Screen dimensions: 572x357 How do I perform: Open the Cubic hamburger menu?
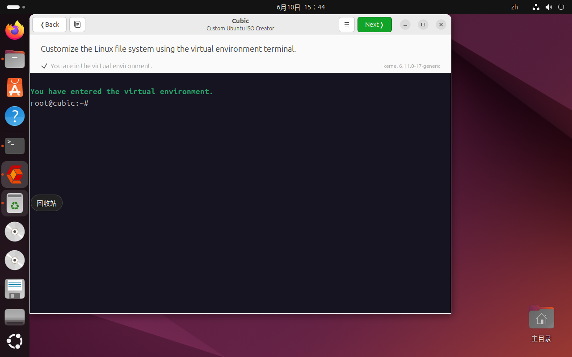347,25
